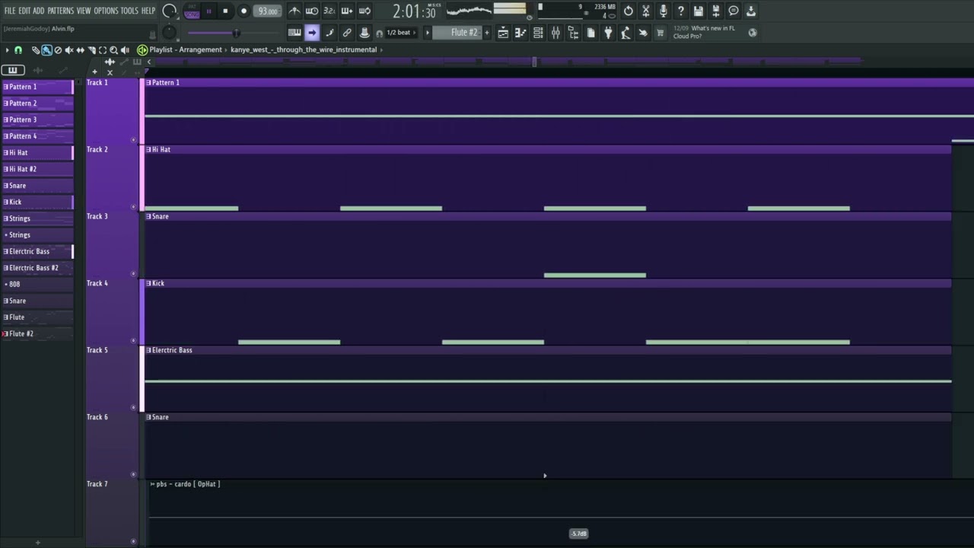Select the Slice tool in playlist toolbar
The width and height of the screenshot is (974, 548).
coord(91,50)
